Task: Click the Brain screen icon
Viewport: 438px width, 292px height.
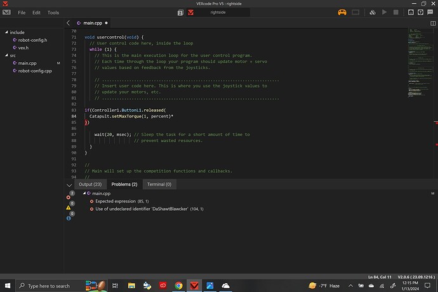Action: point(355,12)
